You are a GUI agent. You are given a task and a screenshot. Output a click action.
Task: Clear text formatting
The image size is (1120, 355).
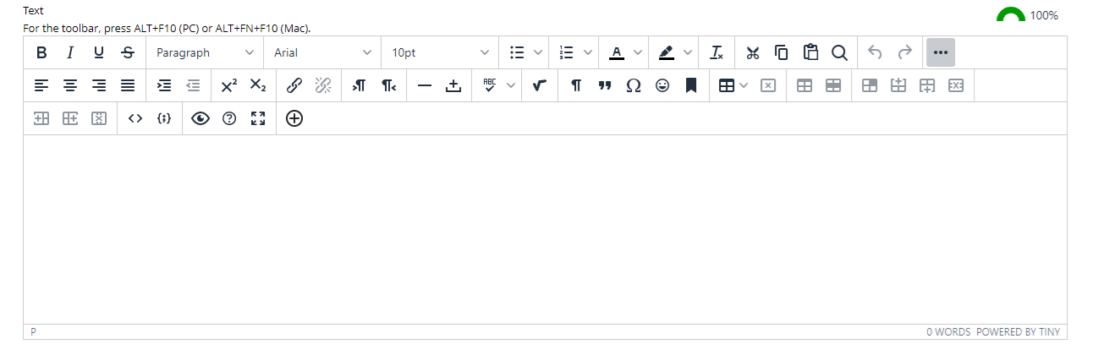pyautogui.click(x=716, y=52)
